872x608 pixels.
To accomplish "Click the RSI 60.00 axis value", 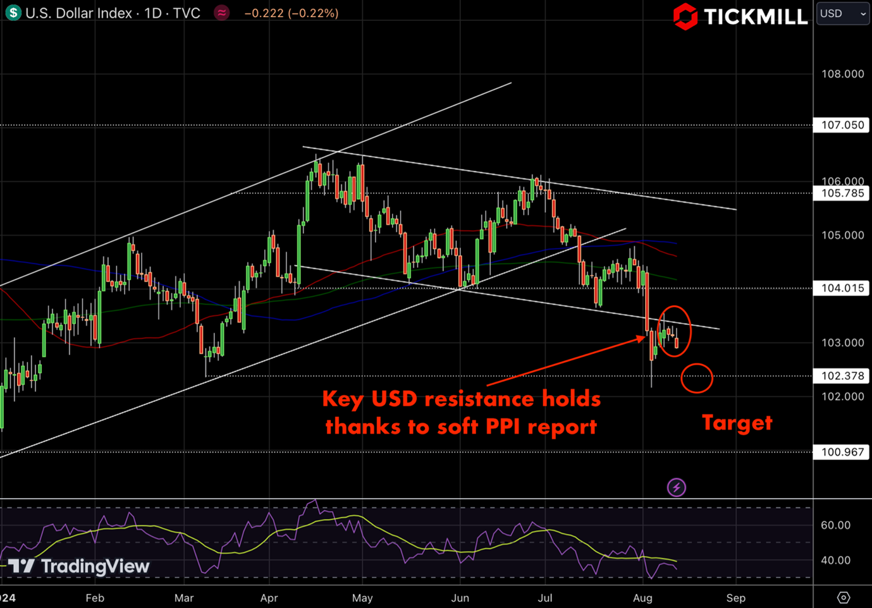I will [x=835, y=525].
